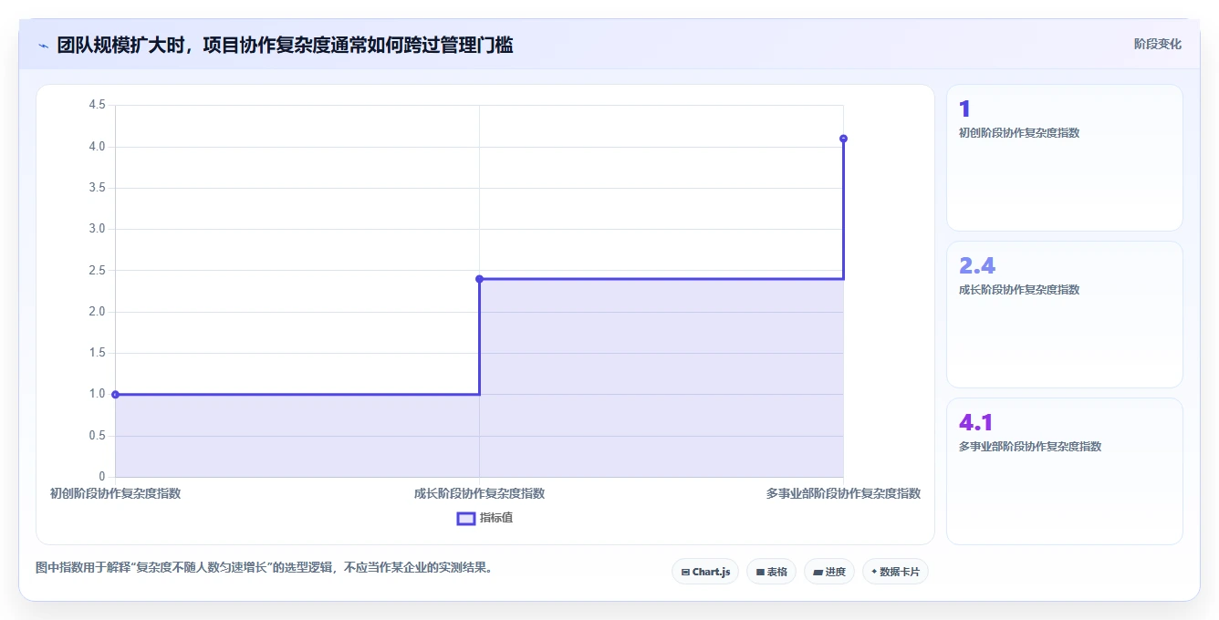Click the y-axis tick label 4.5

pyautogui.click(x=97, y=106)
